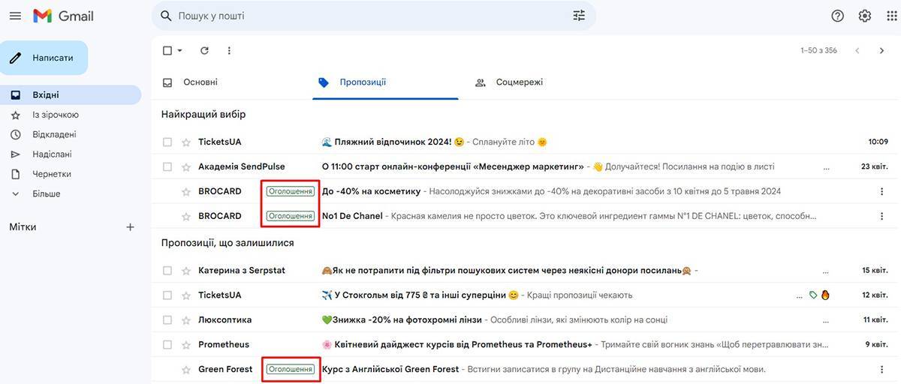Open the main menu hamburger icon

tap(15, 16)
